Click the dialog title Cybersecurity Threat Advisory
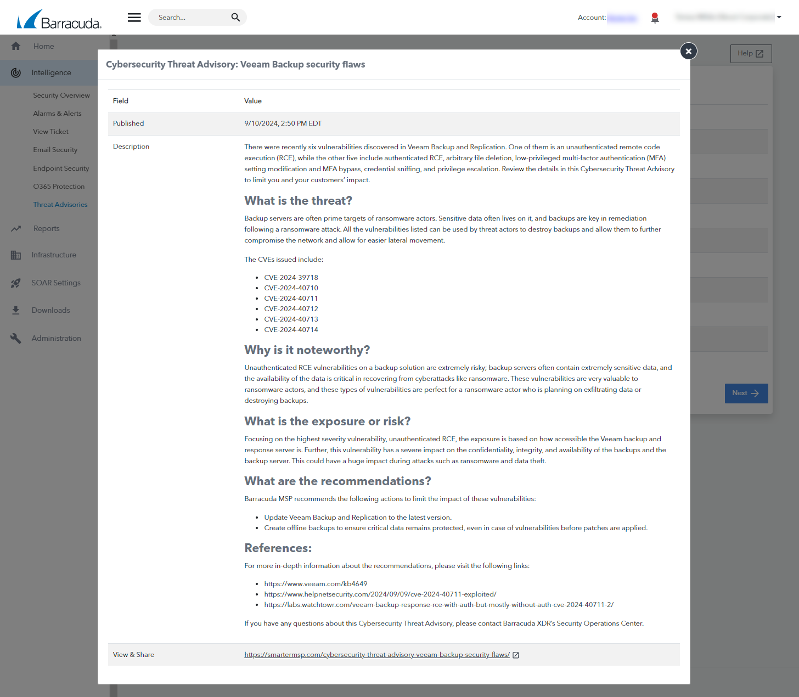Image resolution: width=799 pixels, height=697 pixels. point(235,65)
